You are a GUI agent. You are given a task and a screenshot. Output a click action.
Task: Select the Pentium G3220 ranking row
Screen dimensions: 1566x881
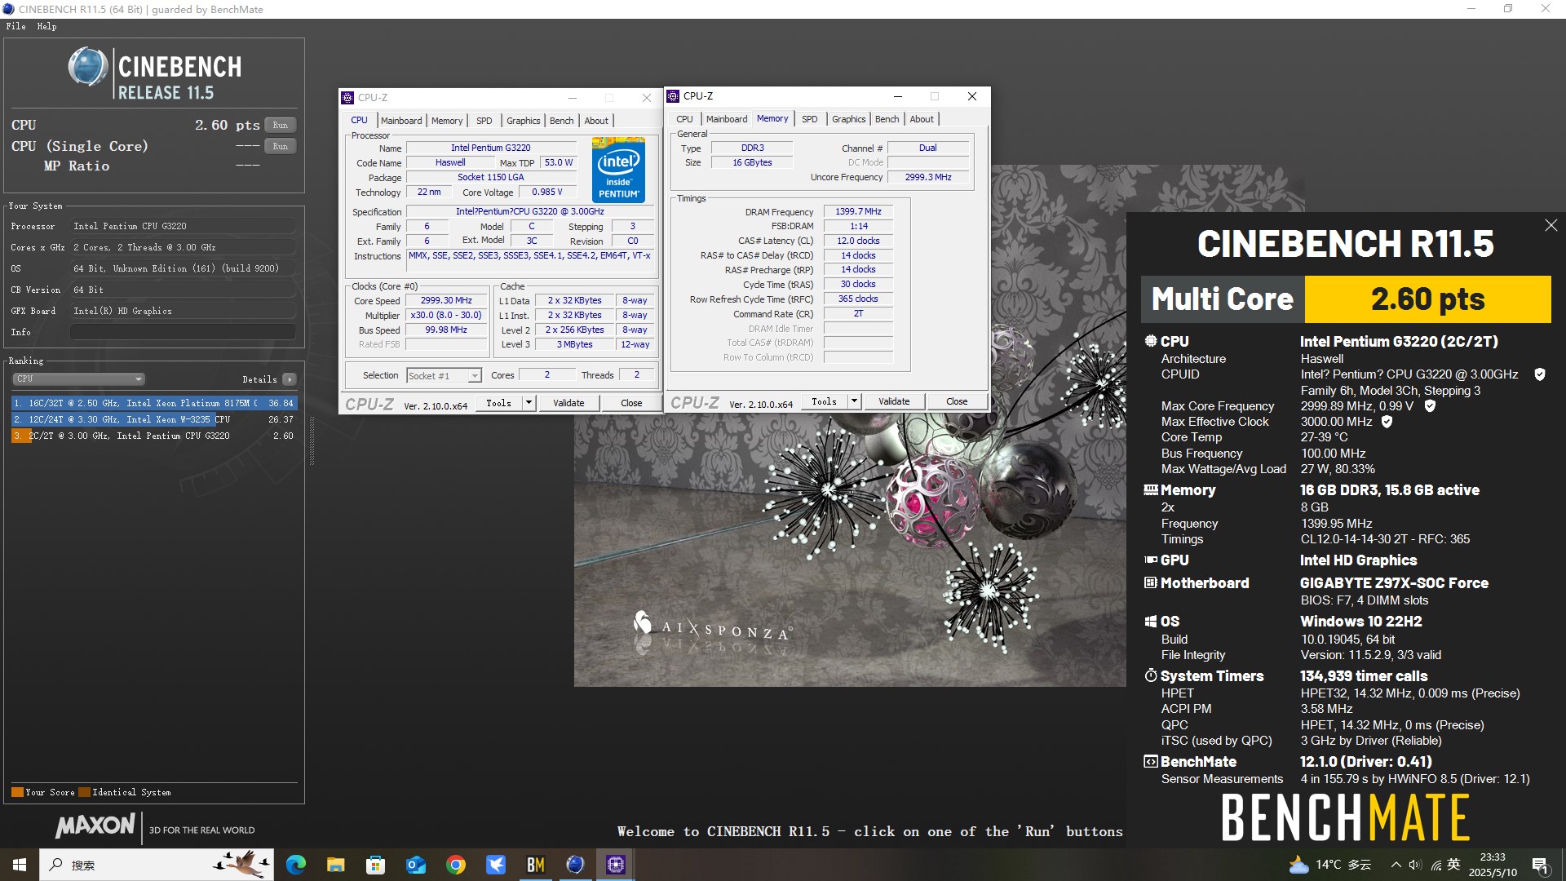153,436
